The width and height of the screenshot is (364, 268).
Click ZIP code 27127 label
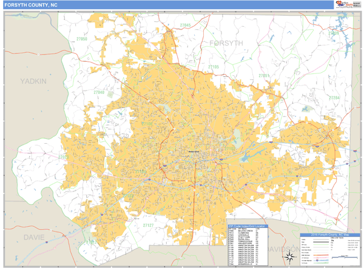click(149, 225)
